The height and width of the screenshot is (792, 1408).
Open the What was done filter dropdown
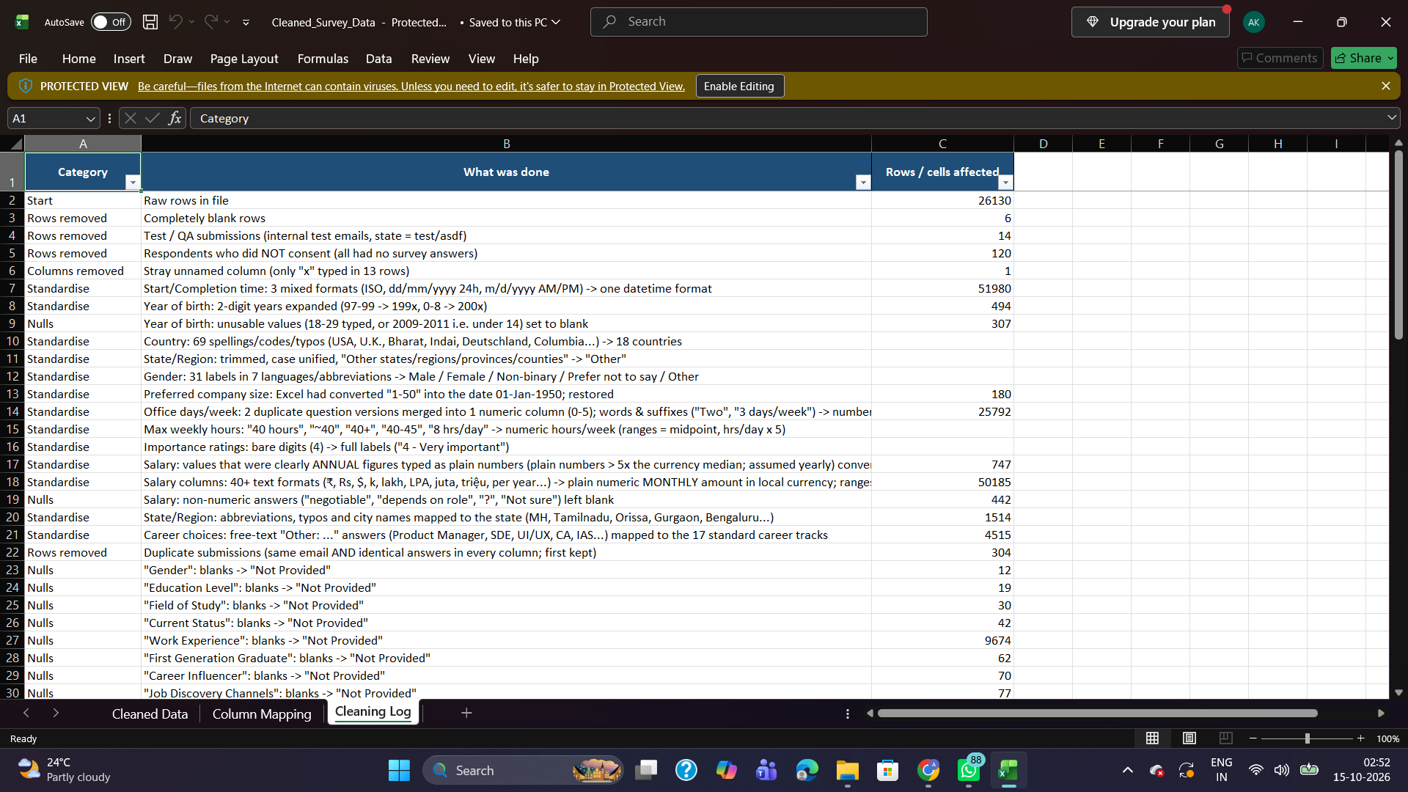(862, 183)
